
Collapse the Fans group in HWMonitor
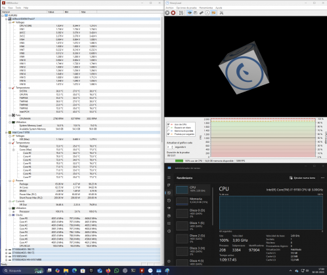pos(10,115)
